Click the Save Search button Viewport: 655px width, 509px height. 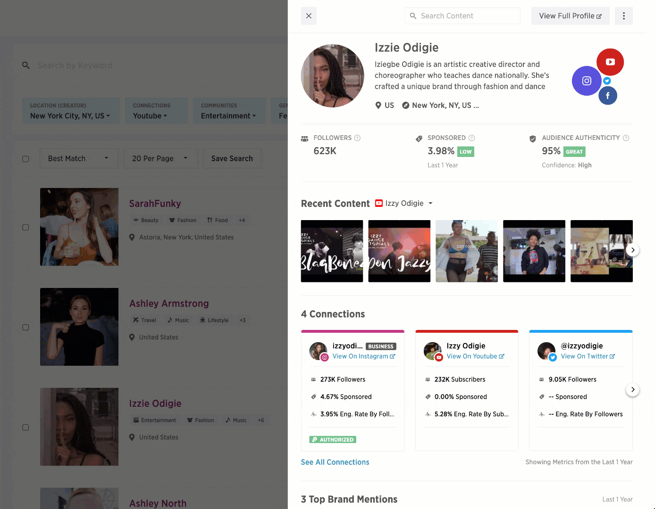[232, 158]
